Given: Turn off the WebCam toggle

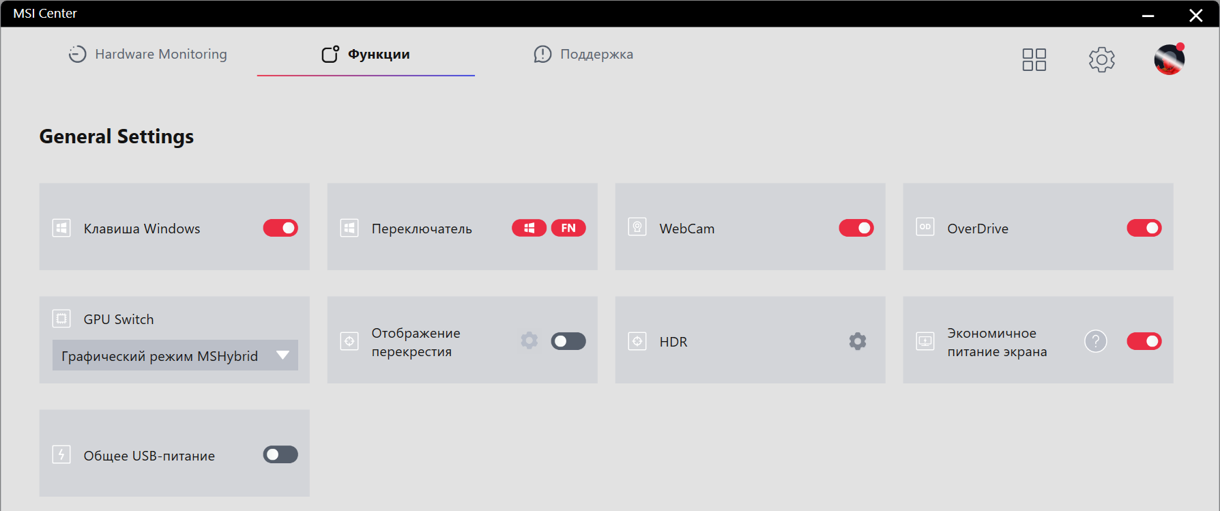Looking at the screenshot, I should pos(856,228).
